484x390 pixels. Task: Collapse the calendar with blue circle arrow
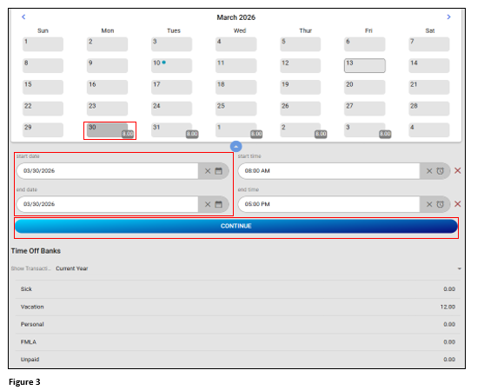(x=235, y=147)
